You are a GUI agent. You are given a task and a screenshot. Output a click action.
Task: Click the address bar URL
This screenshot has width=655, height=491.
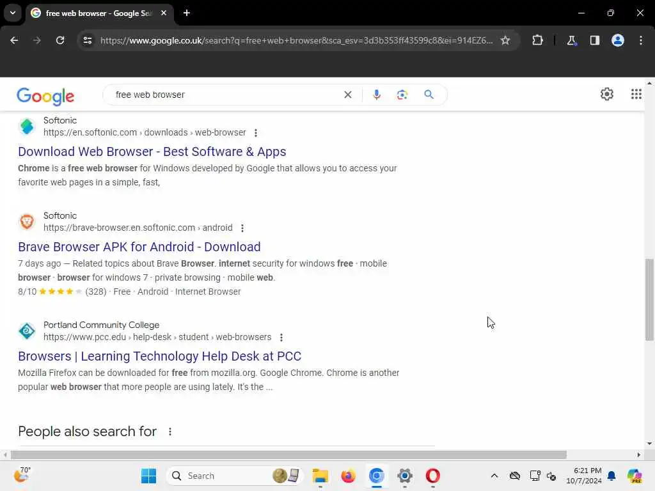(x=297, y=40)
